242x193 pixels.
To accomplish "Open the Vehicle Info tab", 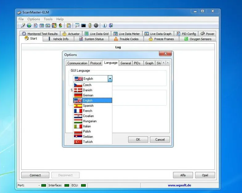I will [x=58, y=39].
